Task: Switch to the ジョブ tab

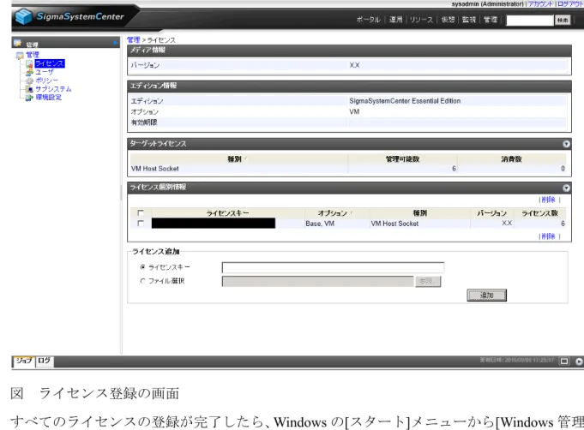Action: (x=24, y=361)
